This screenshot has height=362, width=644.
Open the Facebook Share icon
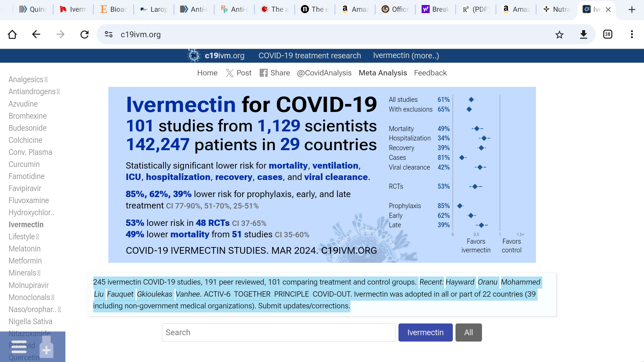point(264,73)
